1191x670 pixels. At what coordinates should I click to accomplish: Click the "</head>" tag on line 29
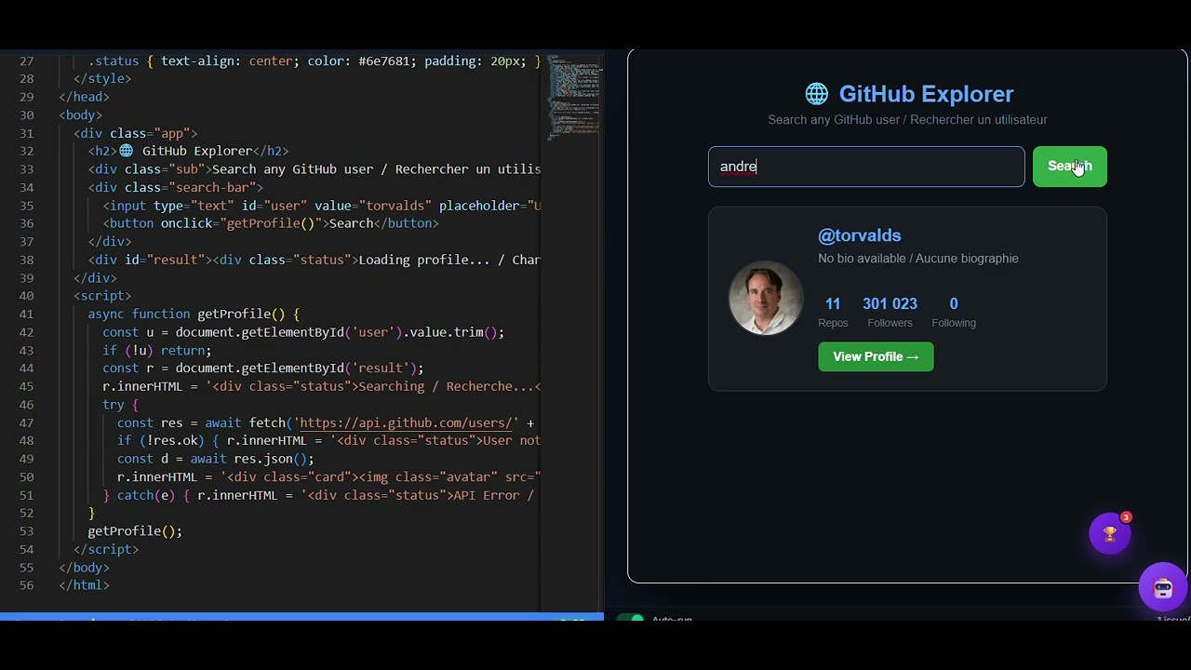[x=84, y=97]
